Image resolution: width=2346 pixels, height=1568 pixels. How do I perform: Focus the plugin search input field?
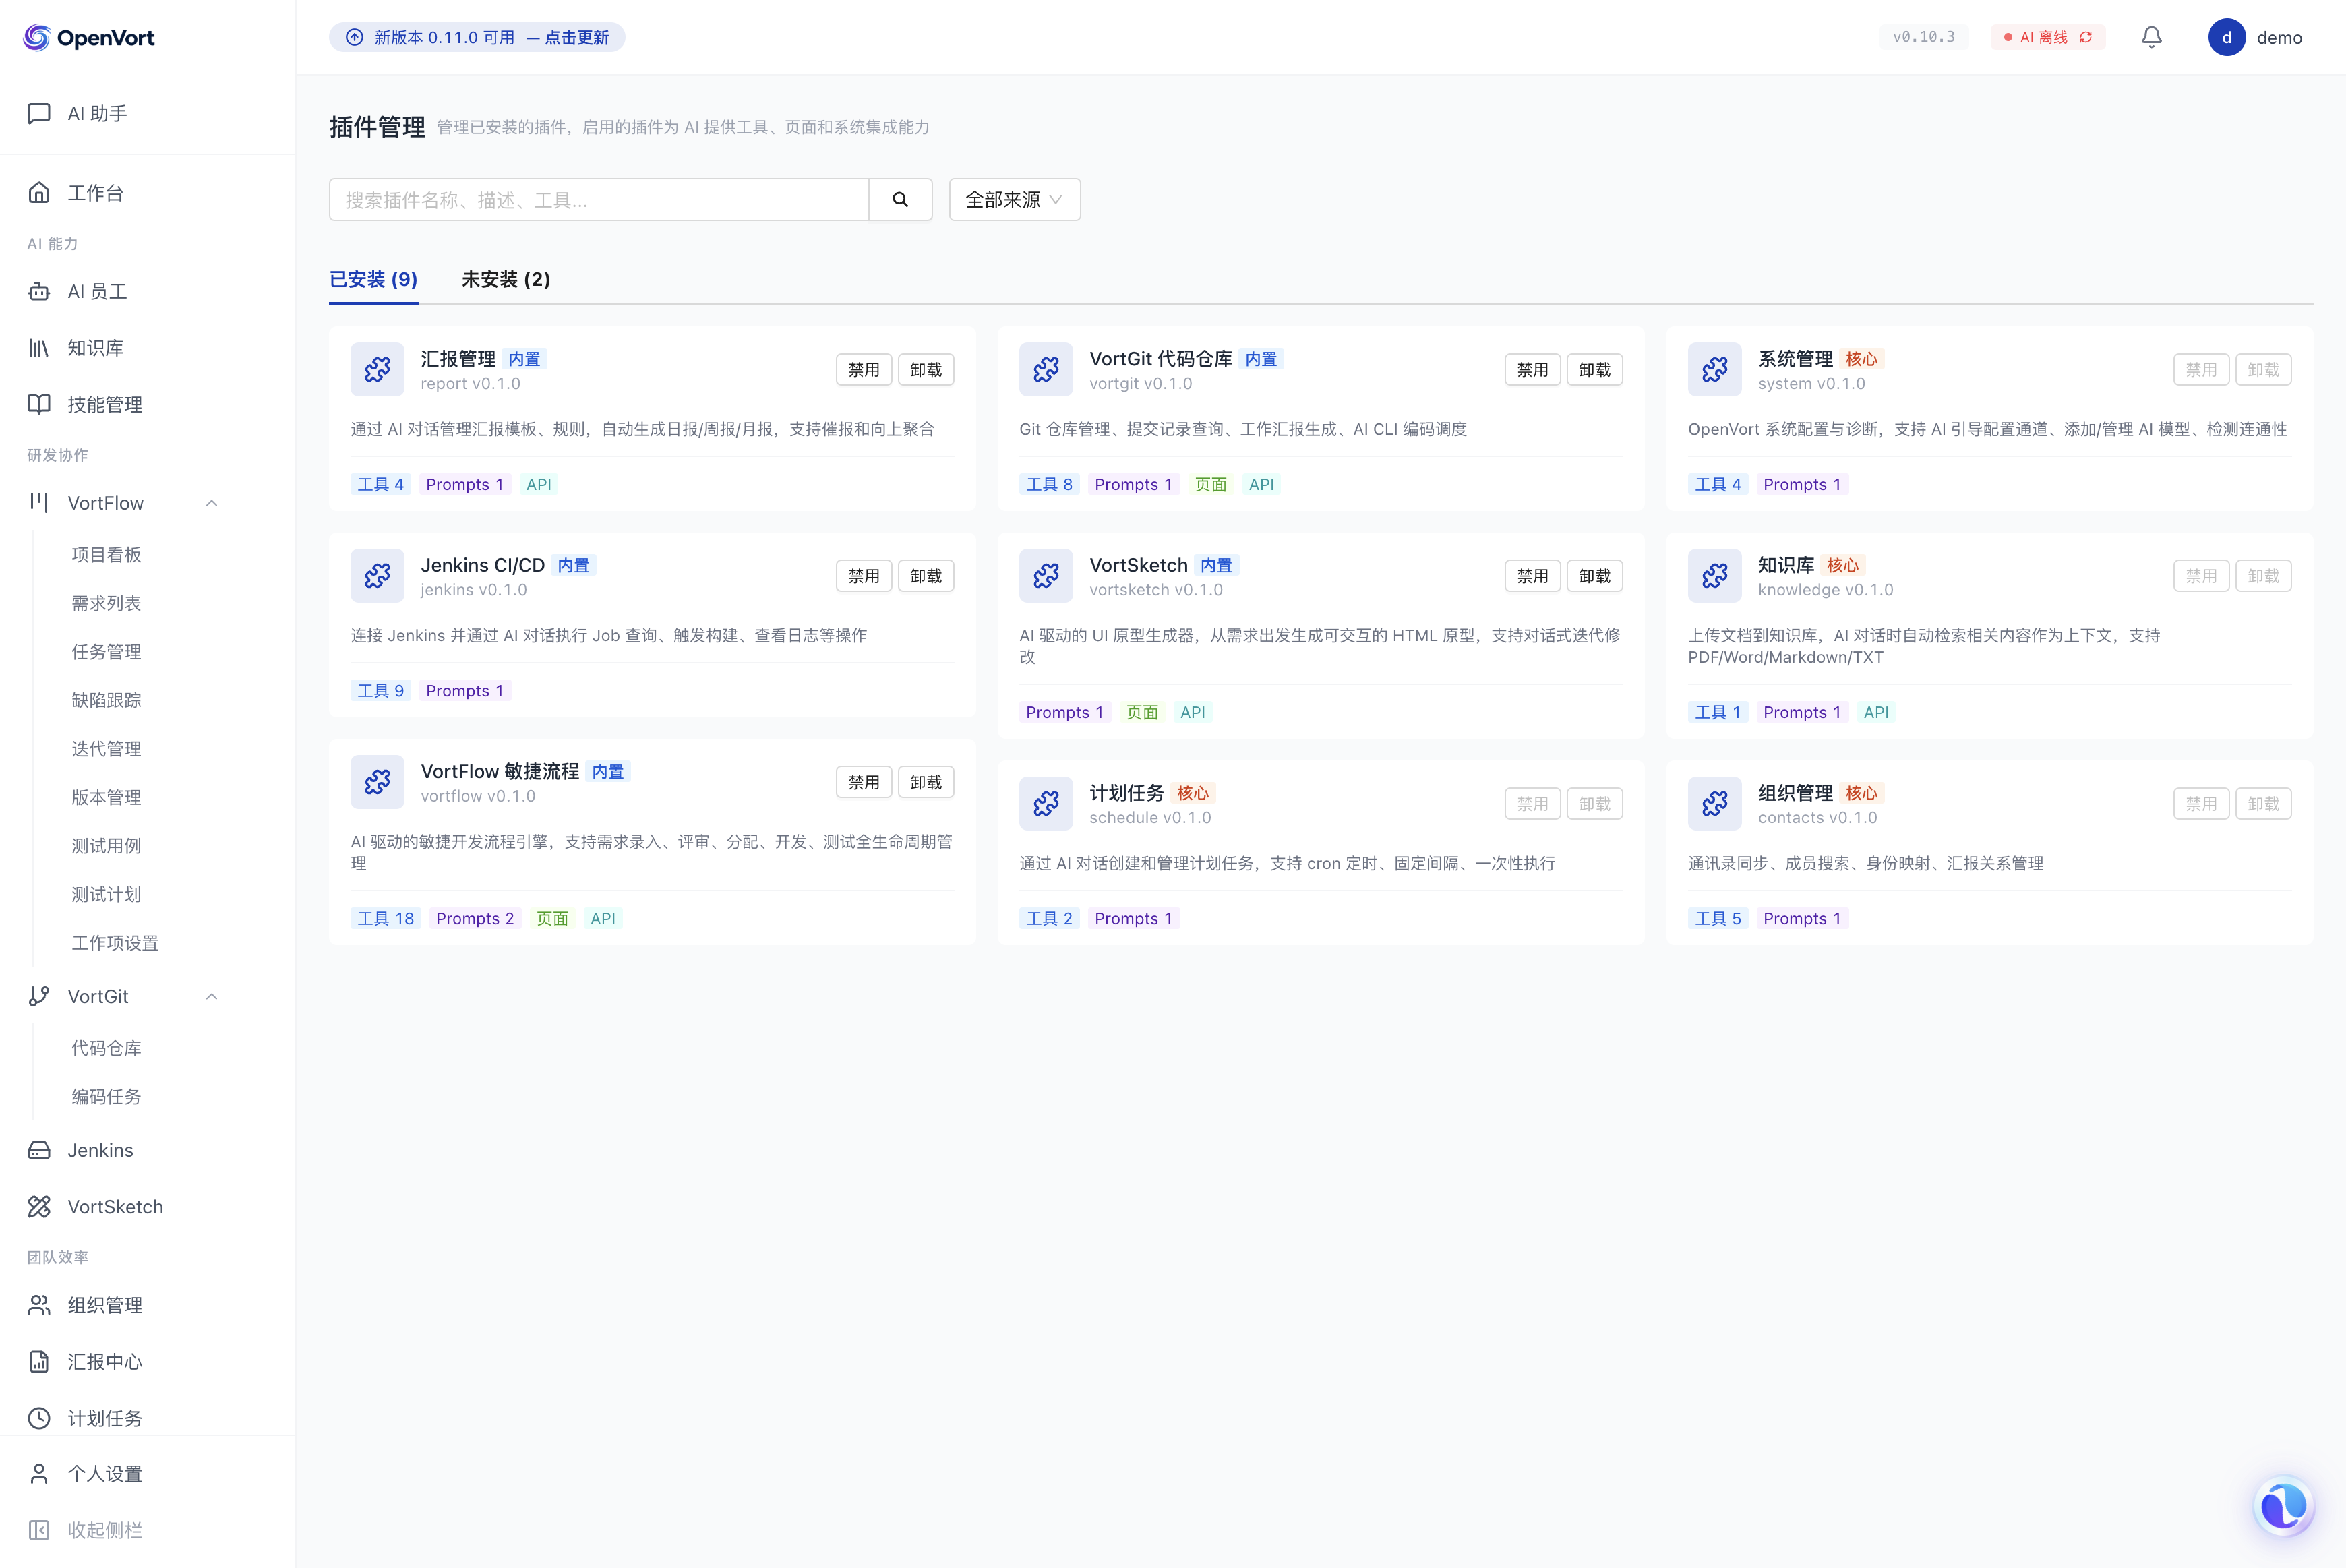[x=599, y=200]
